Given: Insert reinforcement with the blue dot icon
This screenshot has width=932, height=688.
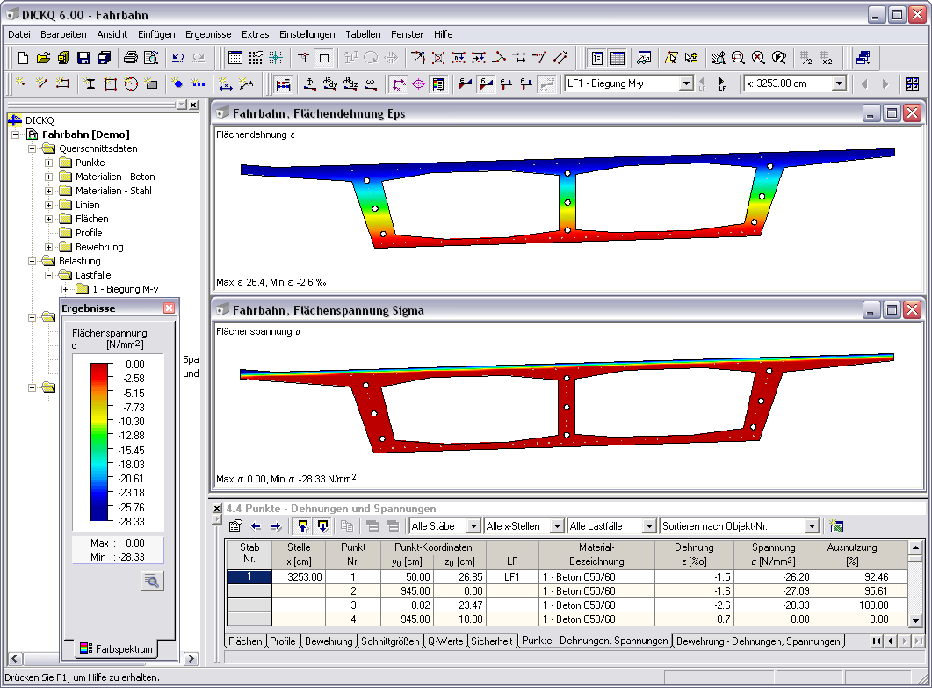Looking at the screenshot, I should pyautogui.click(x=177, y=83).
